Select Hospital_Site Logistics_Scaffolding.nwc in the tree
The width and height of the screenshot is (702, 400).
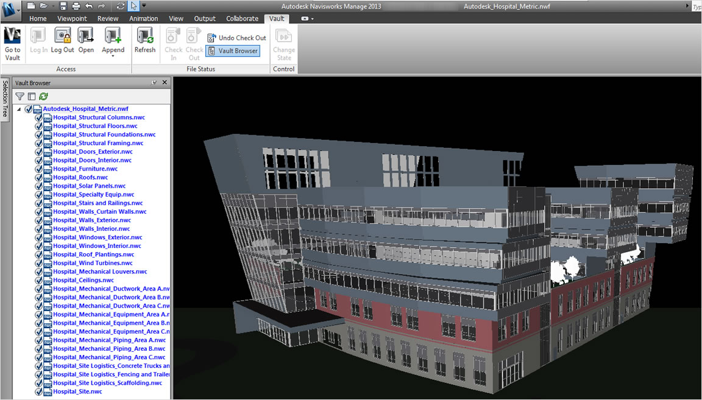point(107,383)
